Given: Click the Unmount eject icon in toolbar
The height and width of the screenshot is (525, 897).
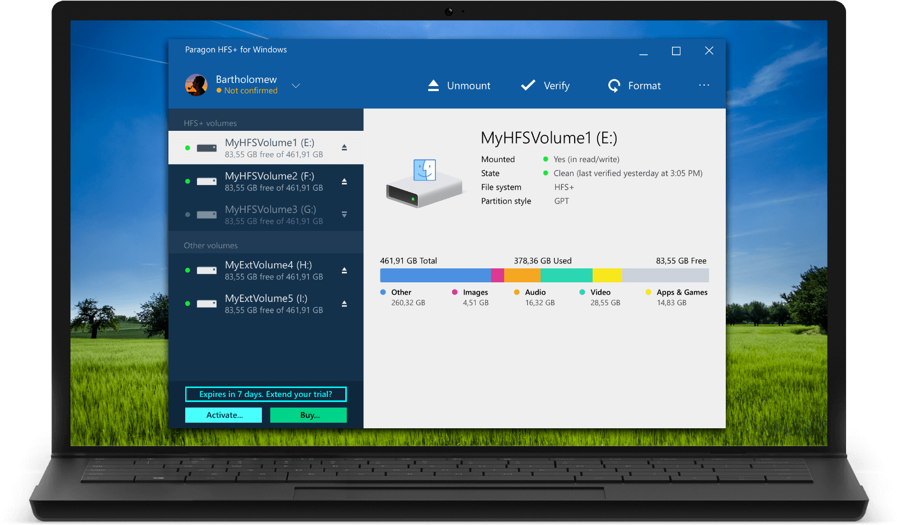Looking at the screenshot, I should (x=433, y=86).
